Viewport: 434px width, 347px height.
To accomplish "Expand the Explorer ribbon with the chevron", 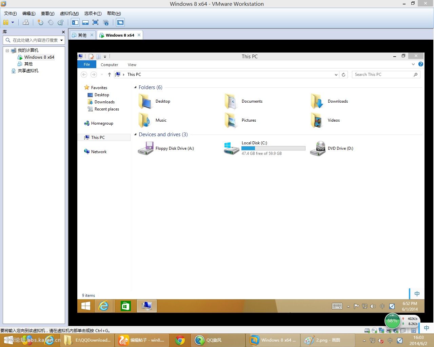I will pyautogui.click(x=413, y=64).
